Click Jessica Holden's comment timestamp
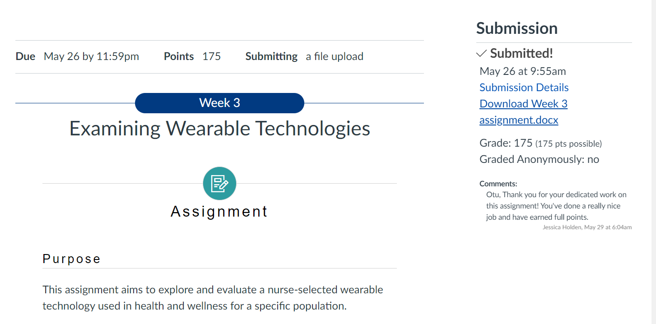Image resolution: width=656 pixels, height=324 pixels. tap(586, 227)
